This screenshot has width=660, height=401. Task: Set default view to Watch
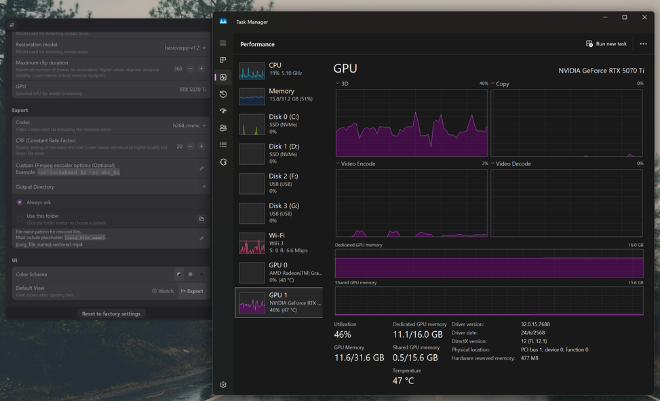click(x=163, y=291)
